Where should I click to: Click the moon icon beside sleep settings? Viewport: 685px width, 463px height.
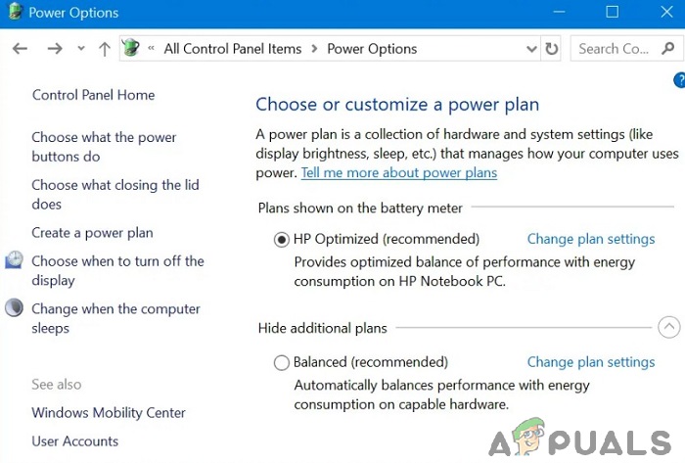(15, 308)
